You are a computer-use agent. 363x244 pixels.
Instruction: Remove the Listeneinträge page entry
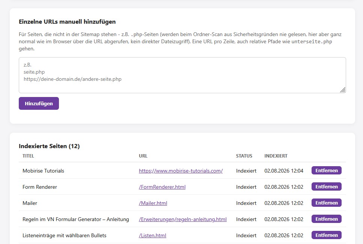coord(327,235)
